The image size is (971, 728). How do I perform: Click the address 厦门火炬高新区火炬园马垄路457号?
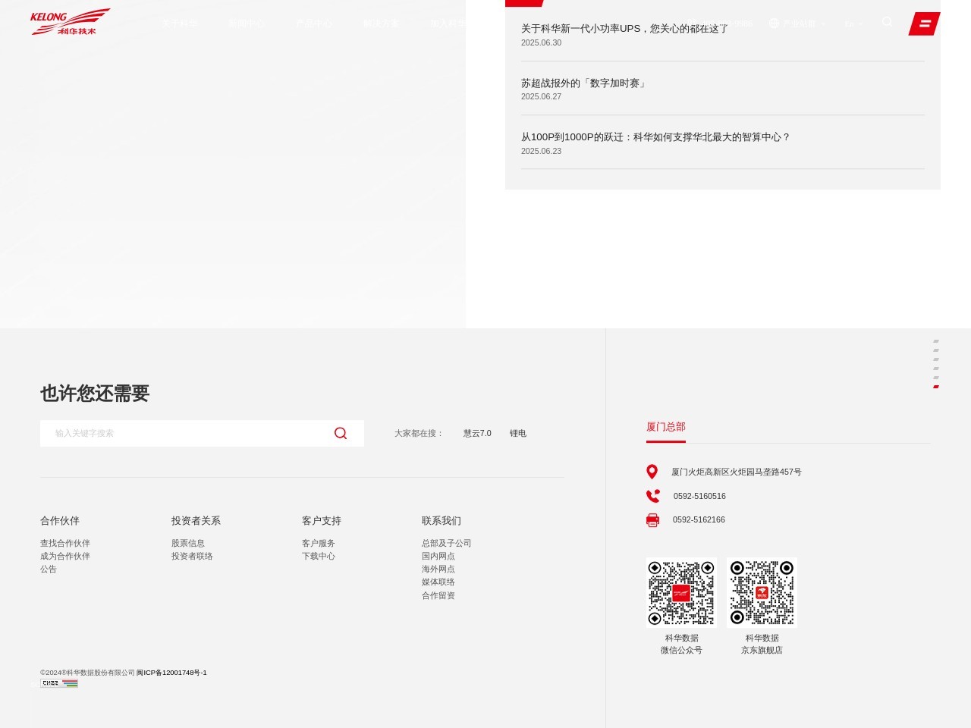tap(737, 472)
